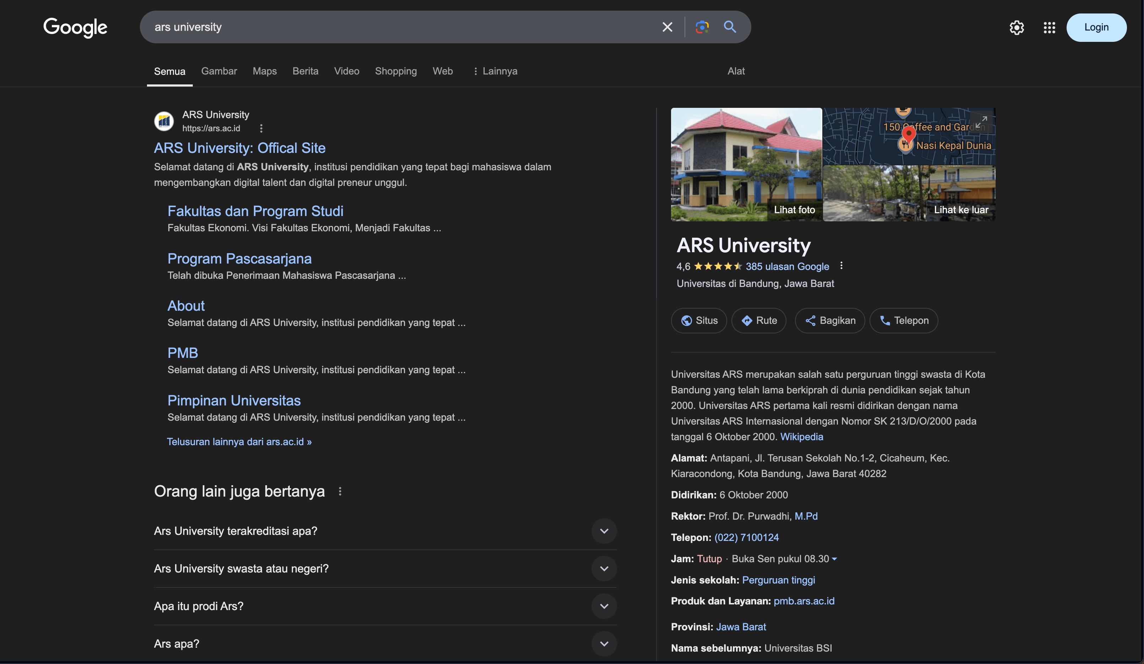Screen dimensions: 1144x664
Task: Switch to the Shopping tab
Action: pyautogui.click(x=396, y=71)
